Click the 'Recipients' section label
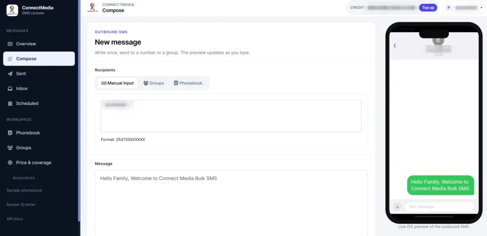This screenshot has height=236, width=487. pos(105,70)
